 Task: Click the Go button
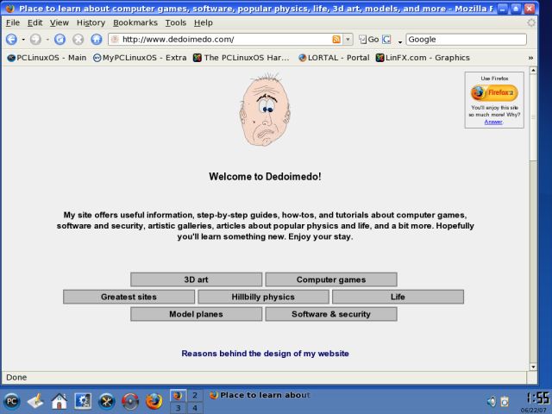(368, 40)
